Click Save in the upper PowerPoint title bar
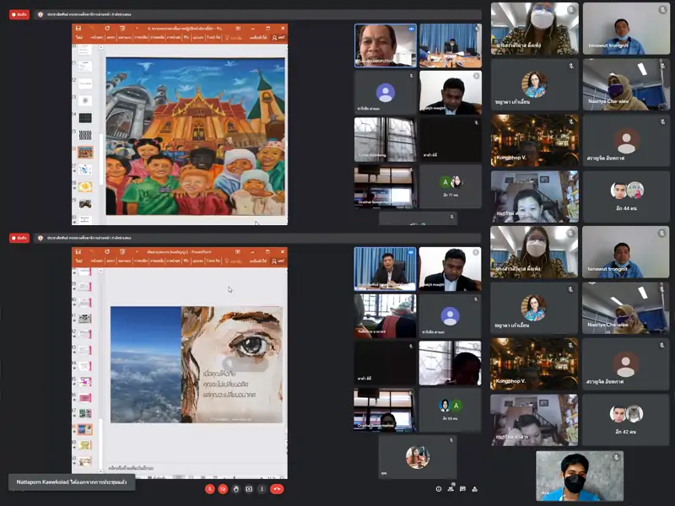 click(78, 28)
